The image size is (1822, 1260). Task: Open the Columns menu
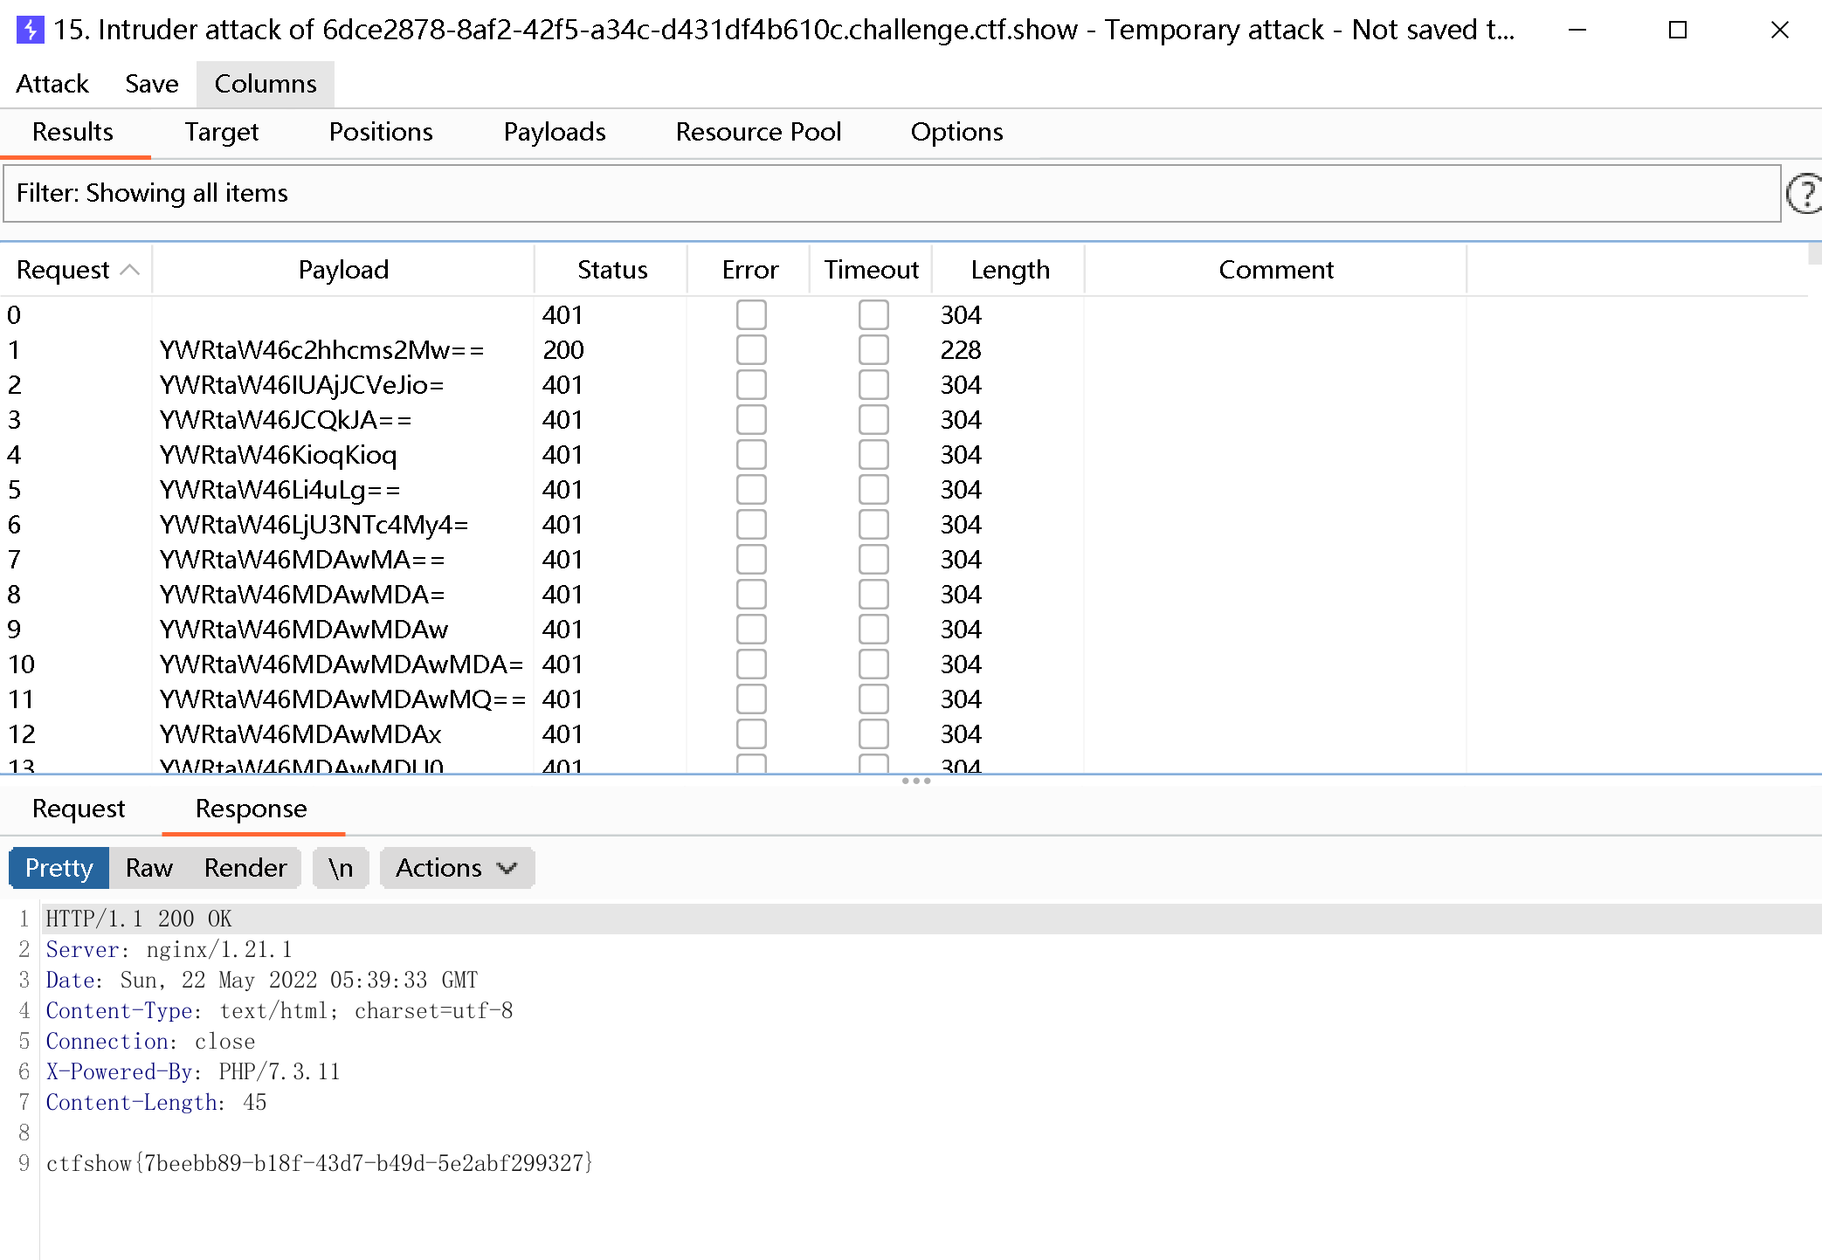[265, 84]
